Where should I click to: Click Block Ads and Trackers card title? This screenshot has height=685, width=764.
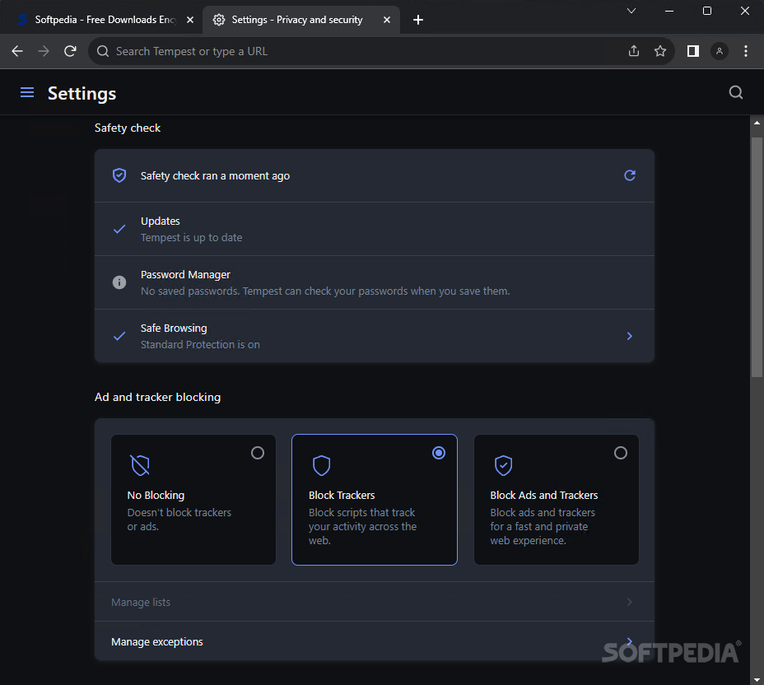(x=543, y=495)
